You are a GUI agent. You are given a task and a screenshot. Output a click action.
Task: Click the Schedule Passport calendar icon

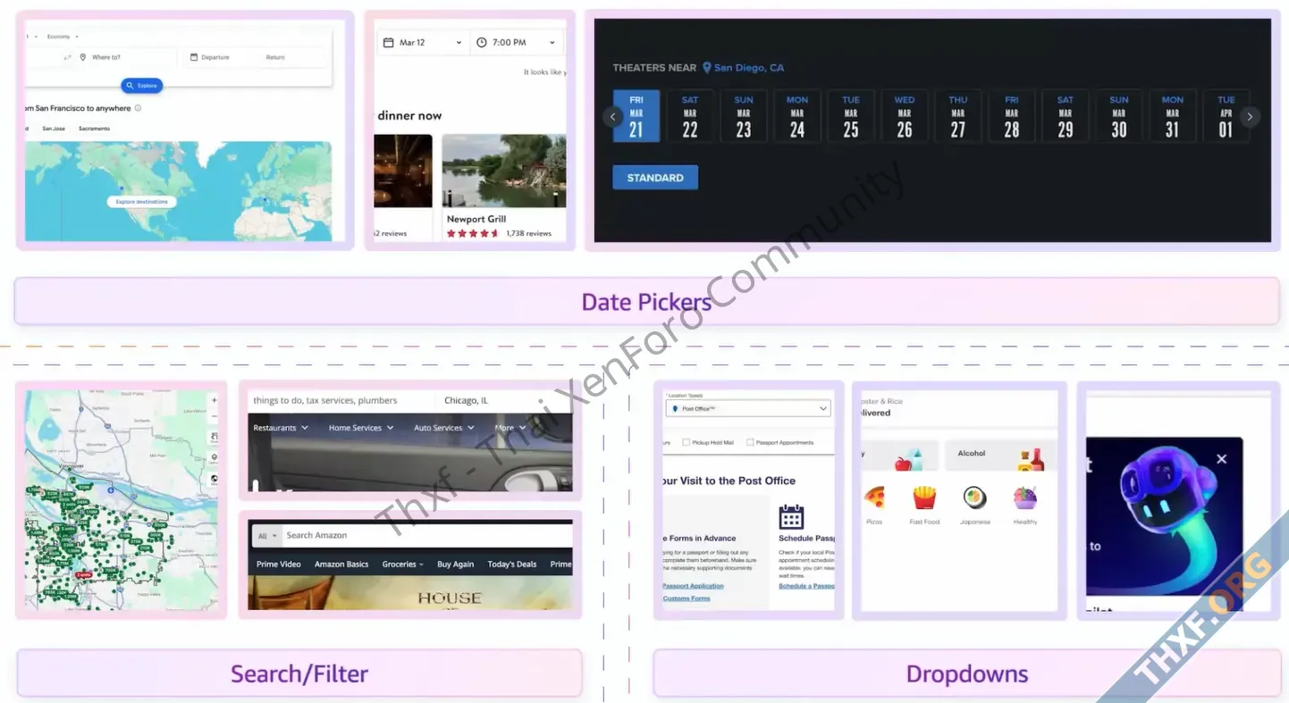coord(791,517)
